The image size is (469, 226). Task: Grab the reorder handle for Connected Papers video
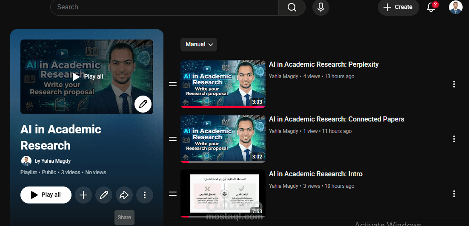coord(173,139)
